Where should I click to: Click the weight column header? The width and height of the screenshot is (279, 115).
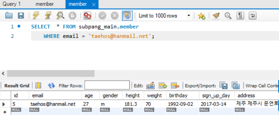tap(155, 96)
